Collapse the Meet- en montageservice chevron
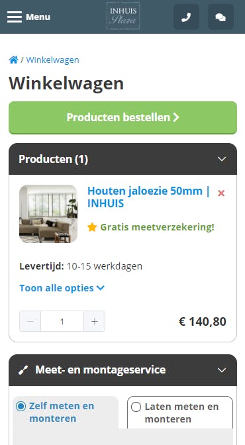The height and width of the screenshot is (445, 245). tap(222, 370)
